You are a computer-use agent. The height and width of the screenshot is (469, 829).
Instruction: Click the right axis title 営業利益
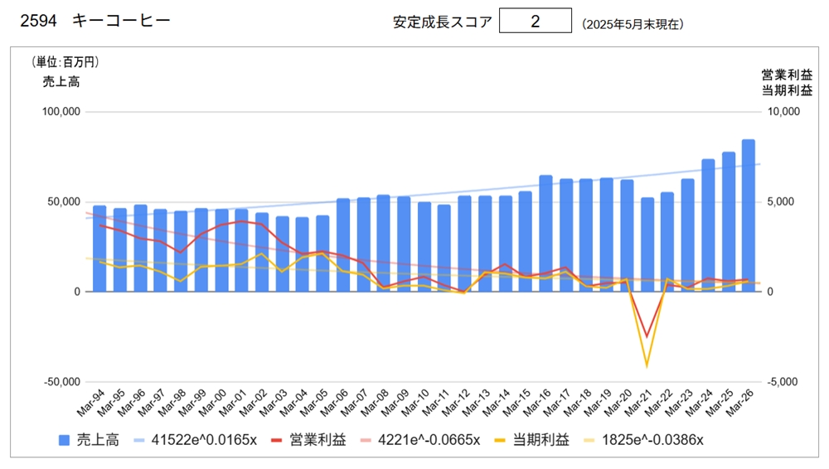[787, 75]
